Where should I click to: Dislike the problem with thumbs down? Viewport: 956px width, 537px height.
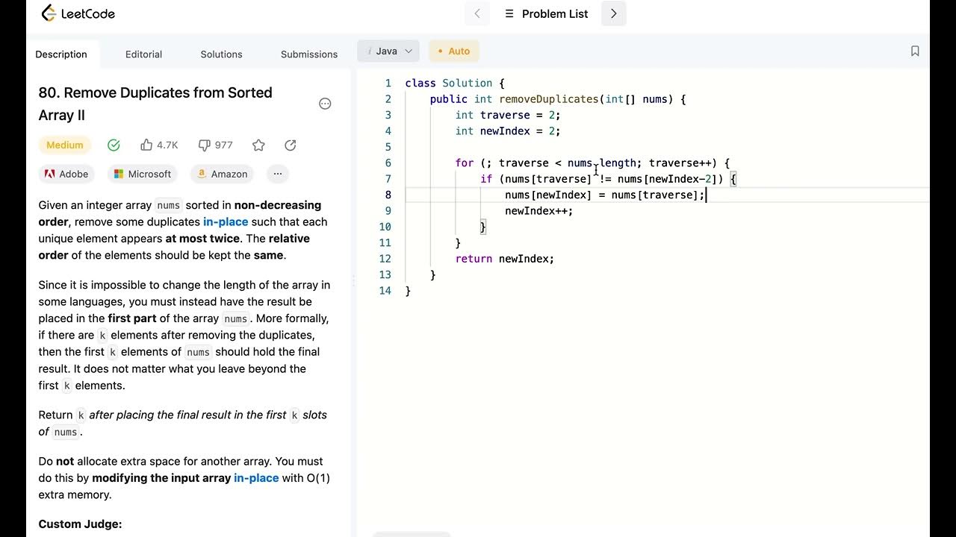point(204,145)
